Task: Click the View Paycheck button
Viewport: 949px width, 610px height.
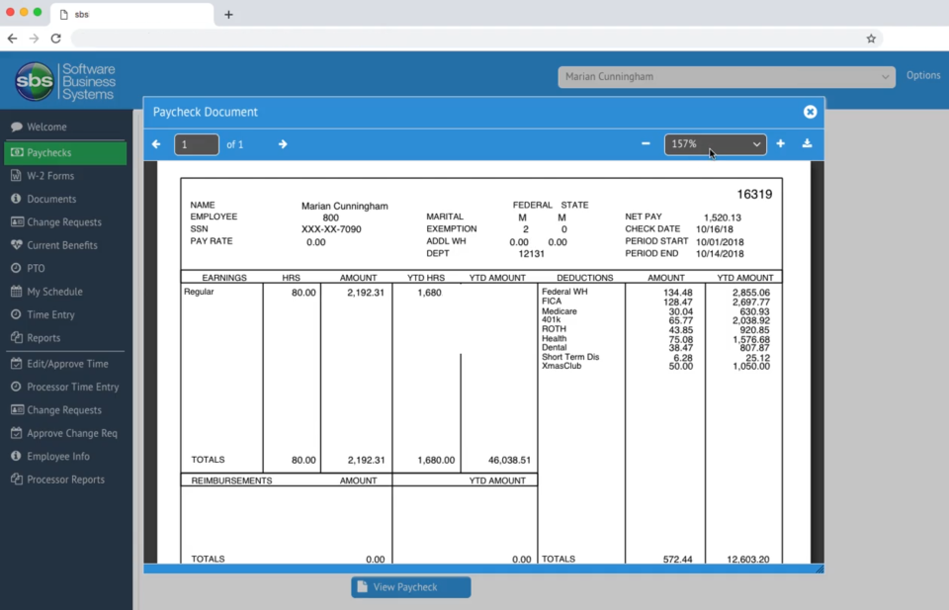Action: pos(410,586)
